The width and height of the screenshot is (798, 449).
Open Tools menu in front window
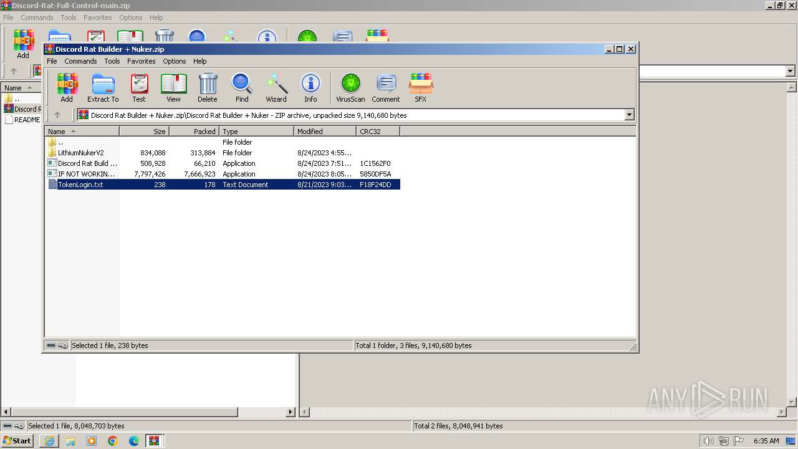pos(112,61)
